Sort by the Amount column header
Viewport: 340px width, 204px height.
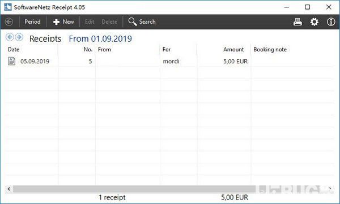coord(233,50)
